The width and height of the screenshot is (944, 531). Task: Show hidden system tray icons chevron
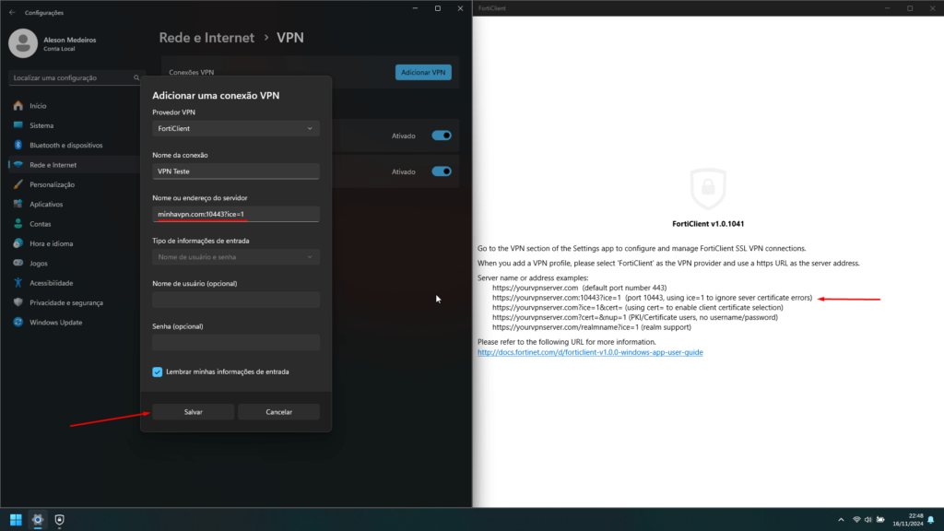click(x=841, y=520)
